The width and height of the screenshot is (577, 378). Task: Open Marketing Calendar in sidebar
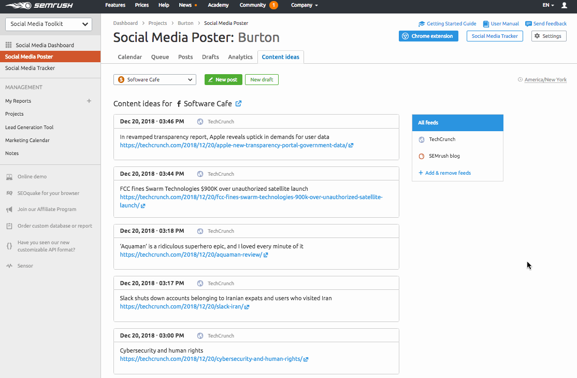click(27, 141)
